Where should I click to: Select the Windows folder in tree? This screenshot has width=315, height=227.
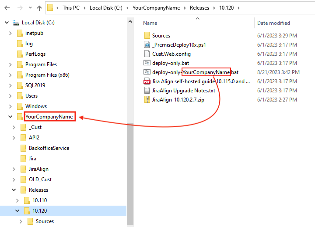(36, 106)
